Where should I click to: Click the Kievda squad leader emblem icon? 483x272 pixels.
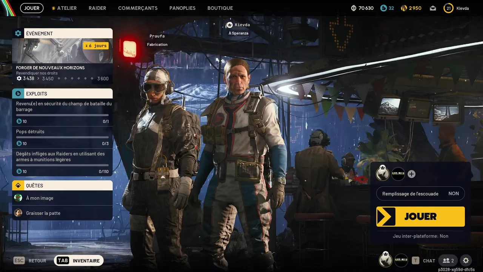[x=229, y=25]
